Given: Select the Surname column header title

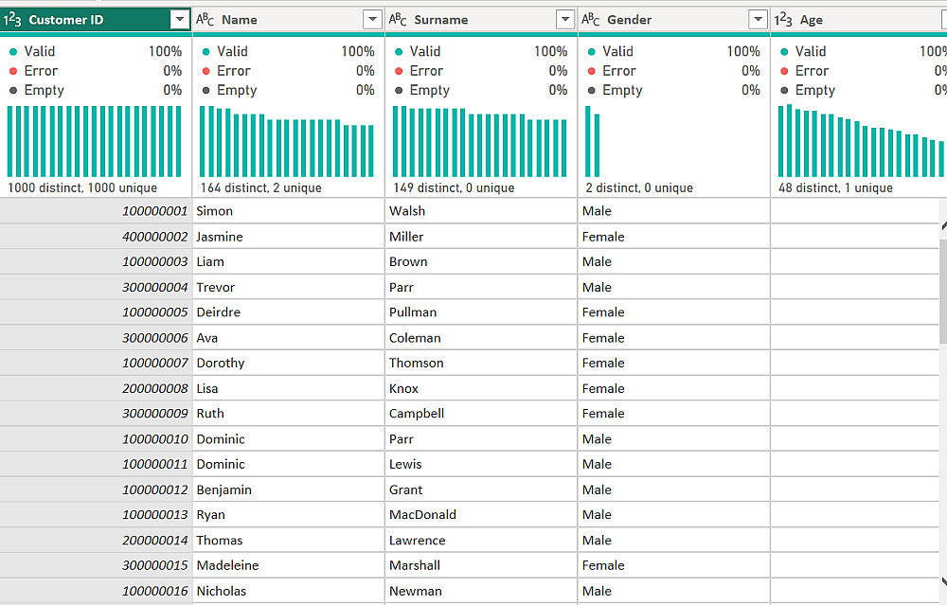Looking at the screenshot, I should pos(441,20).
